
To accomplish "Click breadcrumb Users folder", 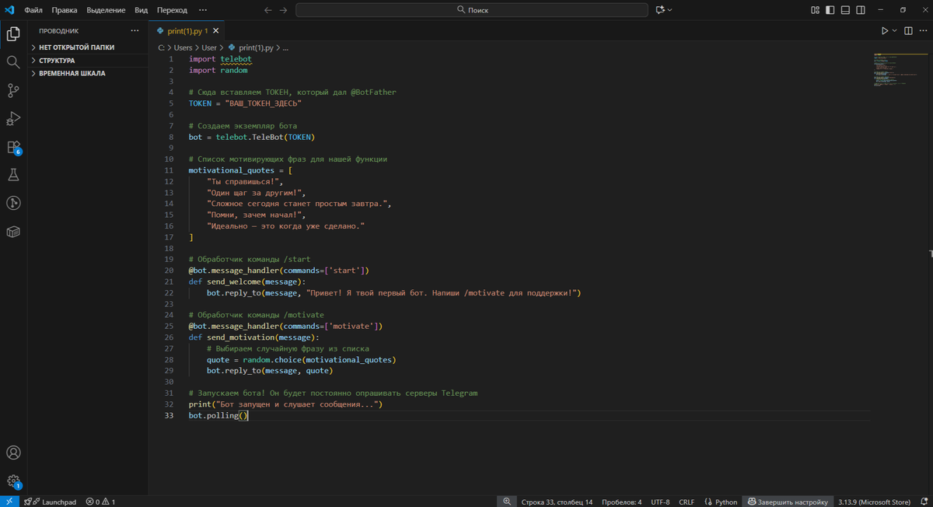I will point(183,47).
